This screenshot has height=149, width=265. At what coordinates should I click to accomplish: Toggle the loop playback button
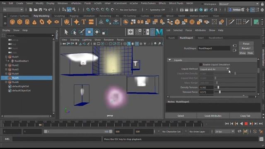point(239,131)
